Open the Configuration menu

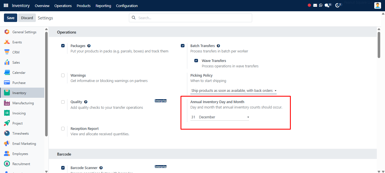point(127,6)
